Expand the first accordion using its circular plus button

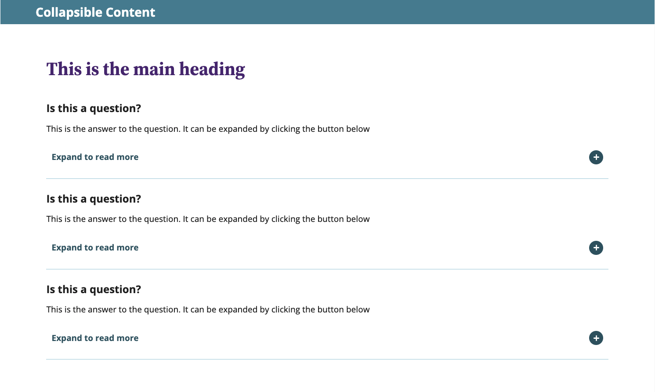pyautogui.click(x=596, y=157)
